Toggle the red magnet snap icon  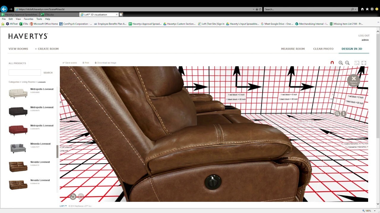(x=332, y=63)
